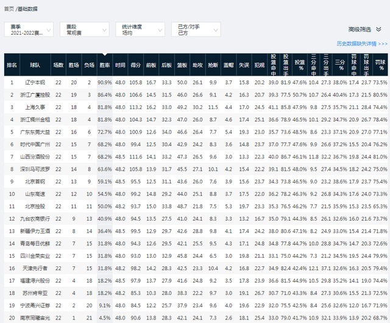The height and width of the screenshot is (323, 390).
Task: Select team 山西汾酒股份
Action: [35, 157]
